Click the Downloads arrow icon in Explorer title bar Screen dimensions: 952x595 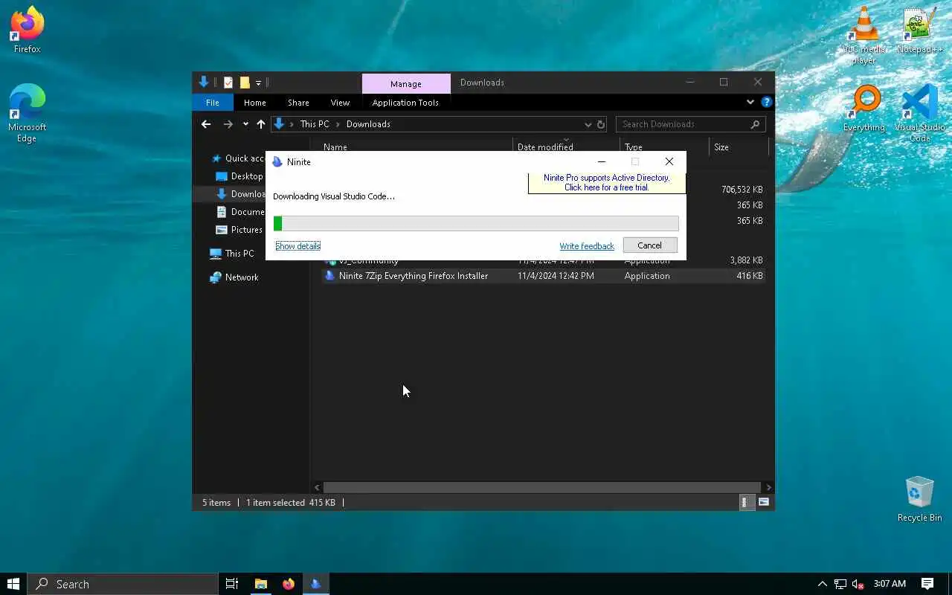[204, 83]
